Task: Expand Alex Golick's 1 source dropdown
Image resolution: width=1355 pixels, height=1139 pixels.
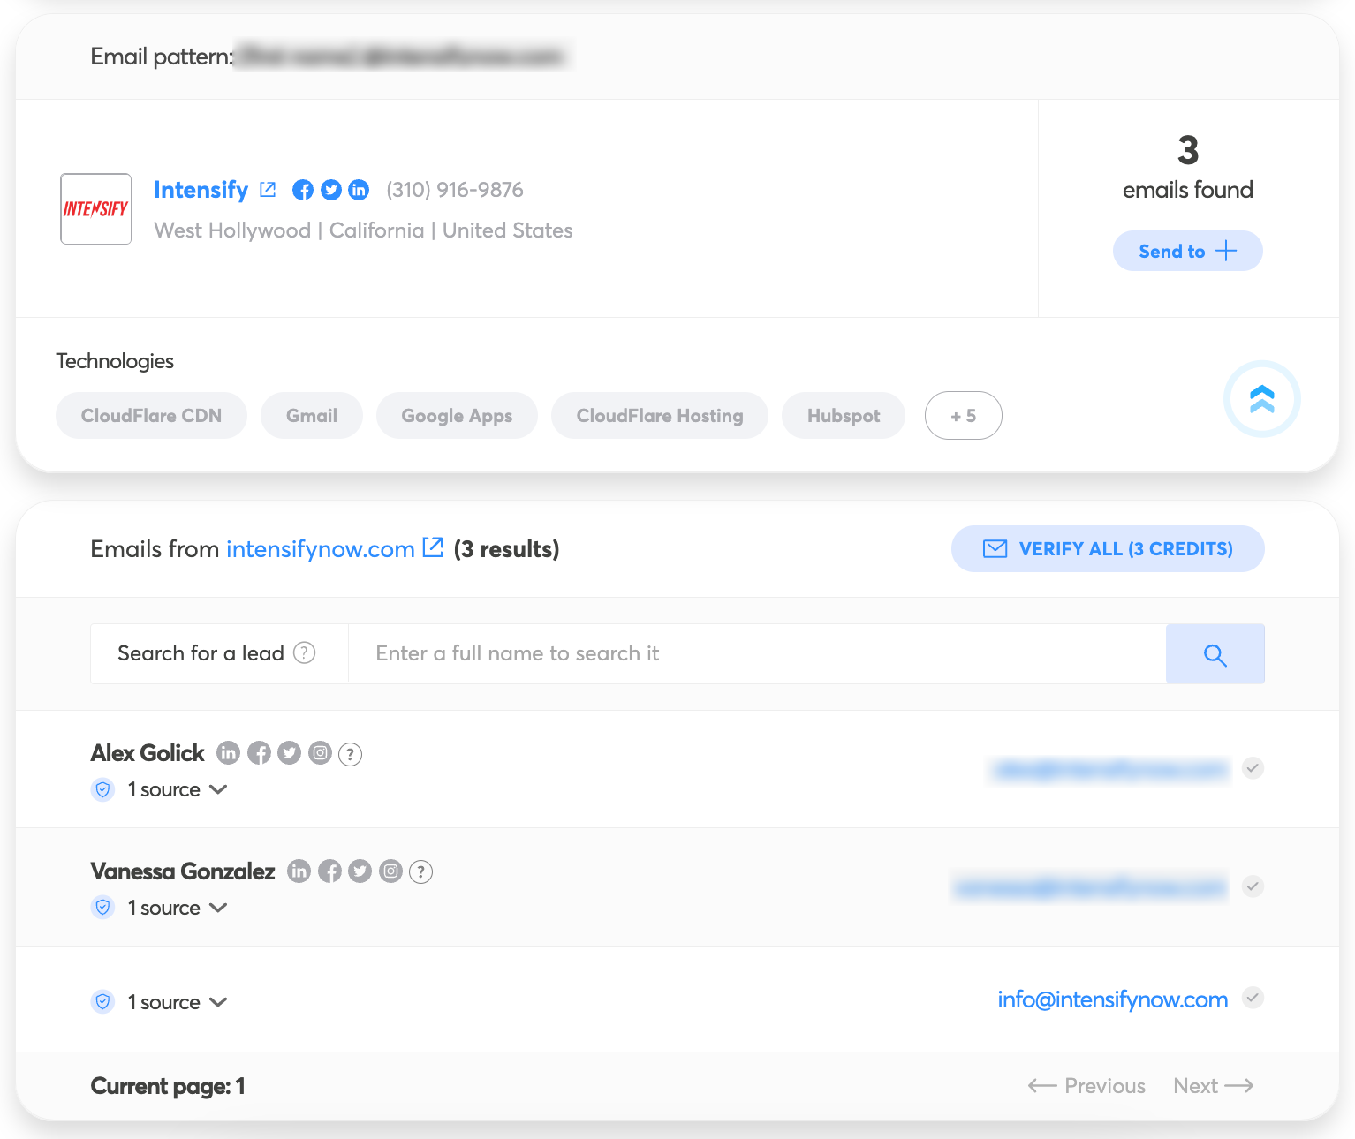Action: point(178,789)
